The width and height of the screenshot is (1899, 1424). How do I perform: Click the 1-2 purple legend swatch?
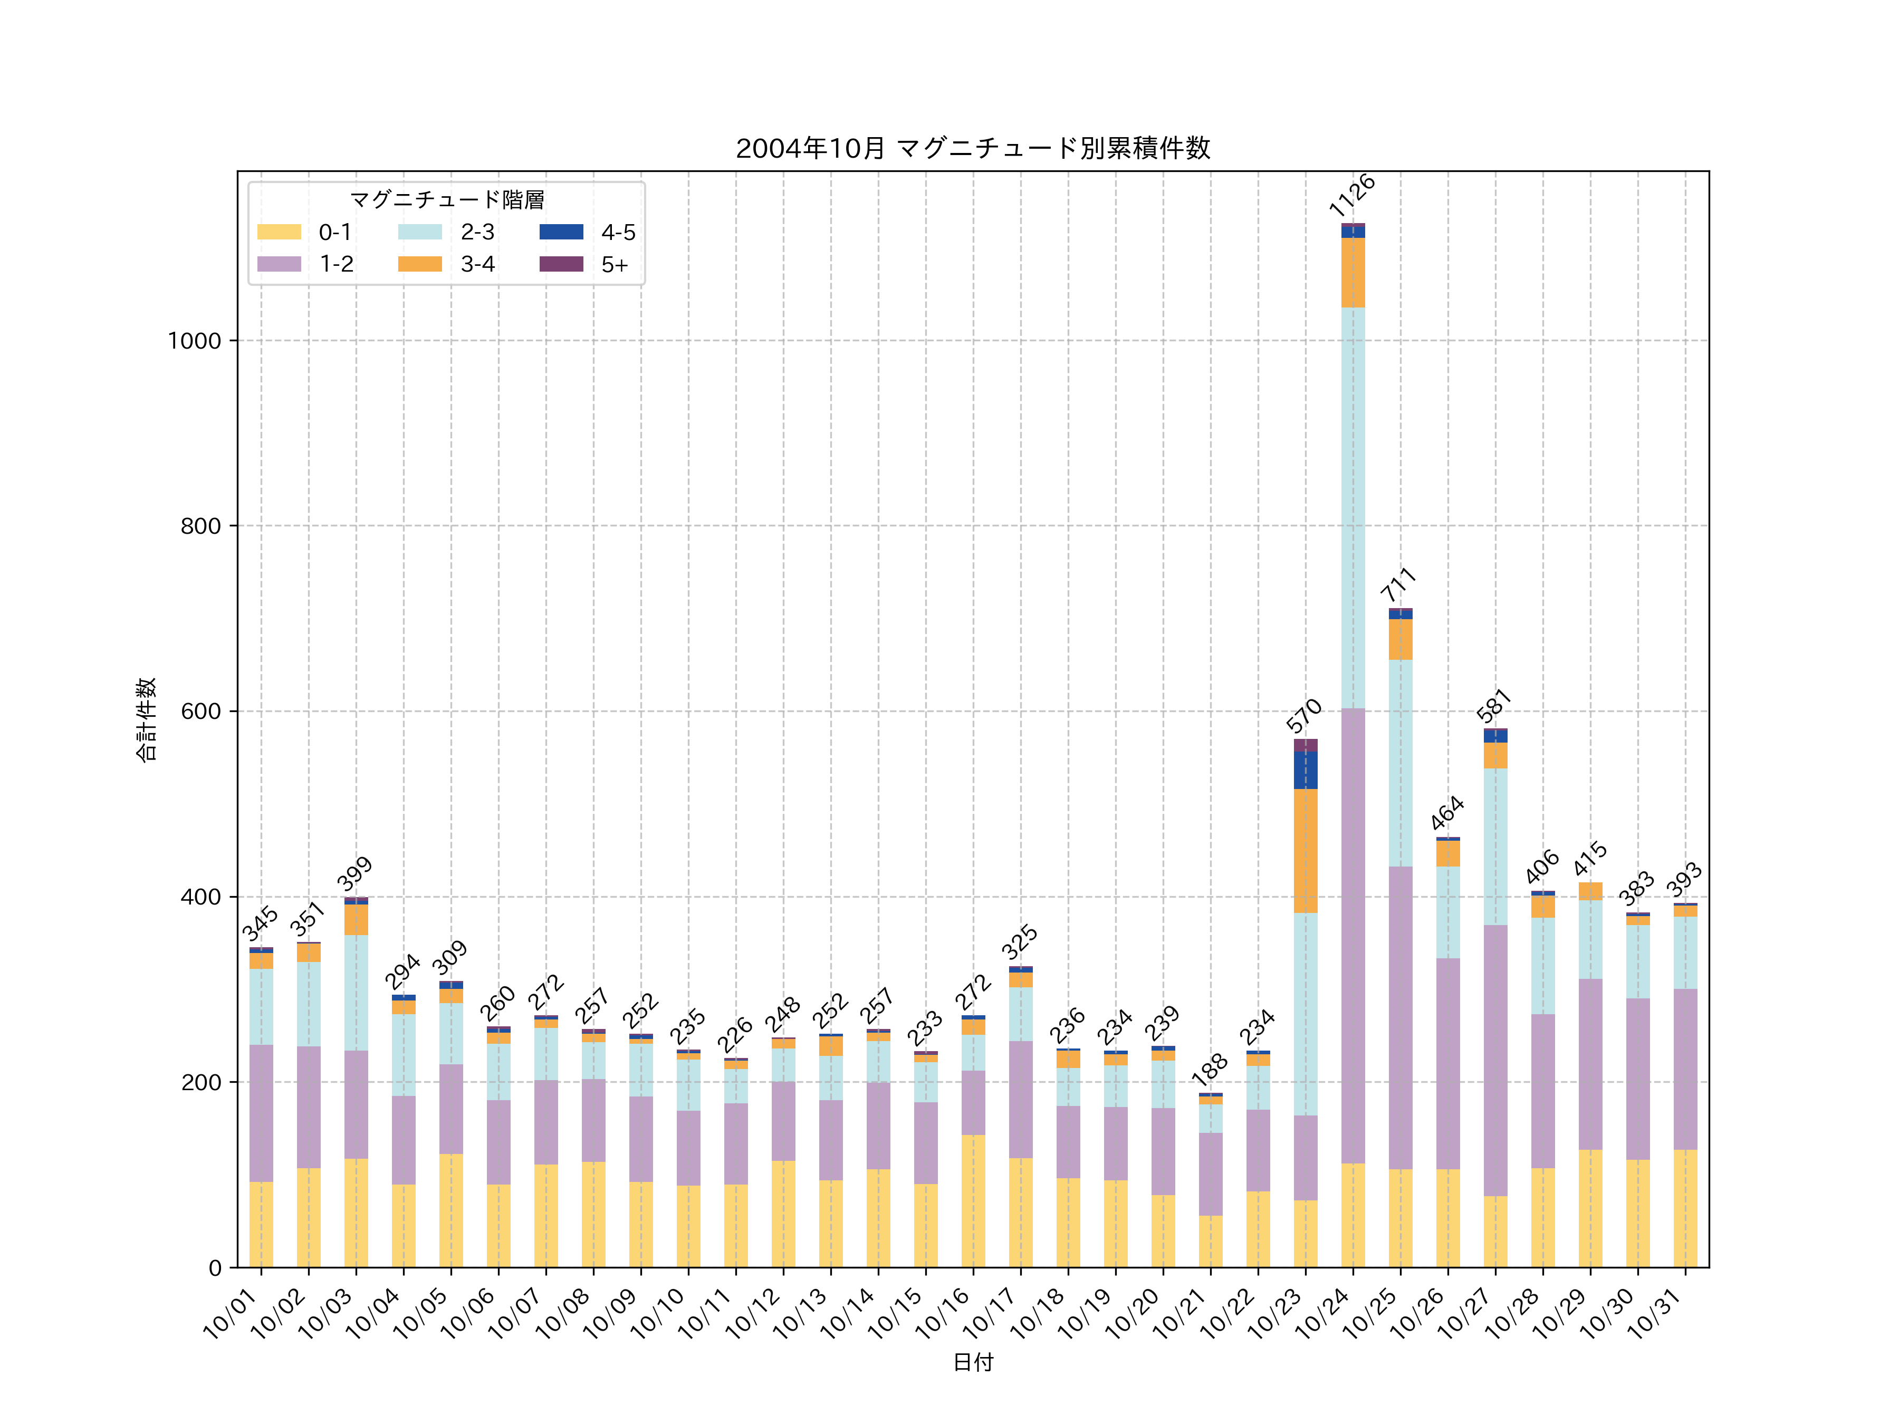[x=279, y=264]
